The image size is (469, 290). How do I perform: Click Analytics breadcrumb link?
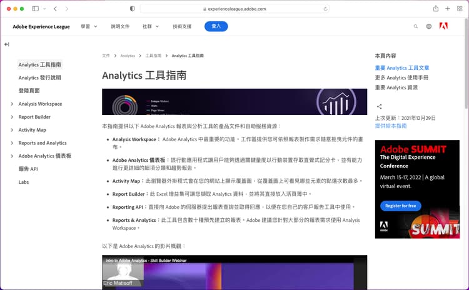tap(128, 56)
